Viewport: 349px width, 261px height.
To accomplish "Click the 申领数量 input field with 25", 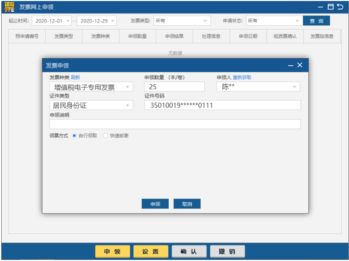I will tap(174, 87).
